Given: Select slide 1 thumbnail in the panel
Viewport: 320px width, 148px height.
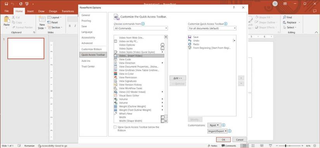Looking at the screenshot, I should point(26,48).
